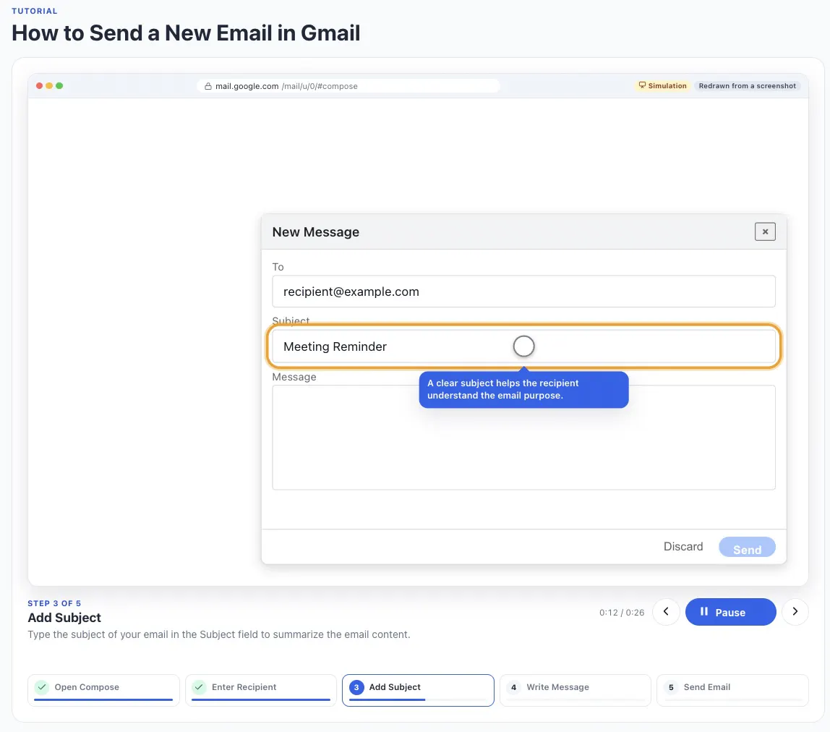Click the 0:12 / 0:26 time indicator
The width and height of the screenshot is (830, 732).
click(622, 613)
